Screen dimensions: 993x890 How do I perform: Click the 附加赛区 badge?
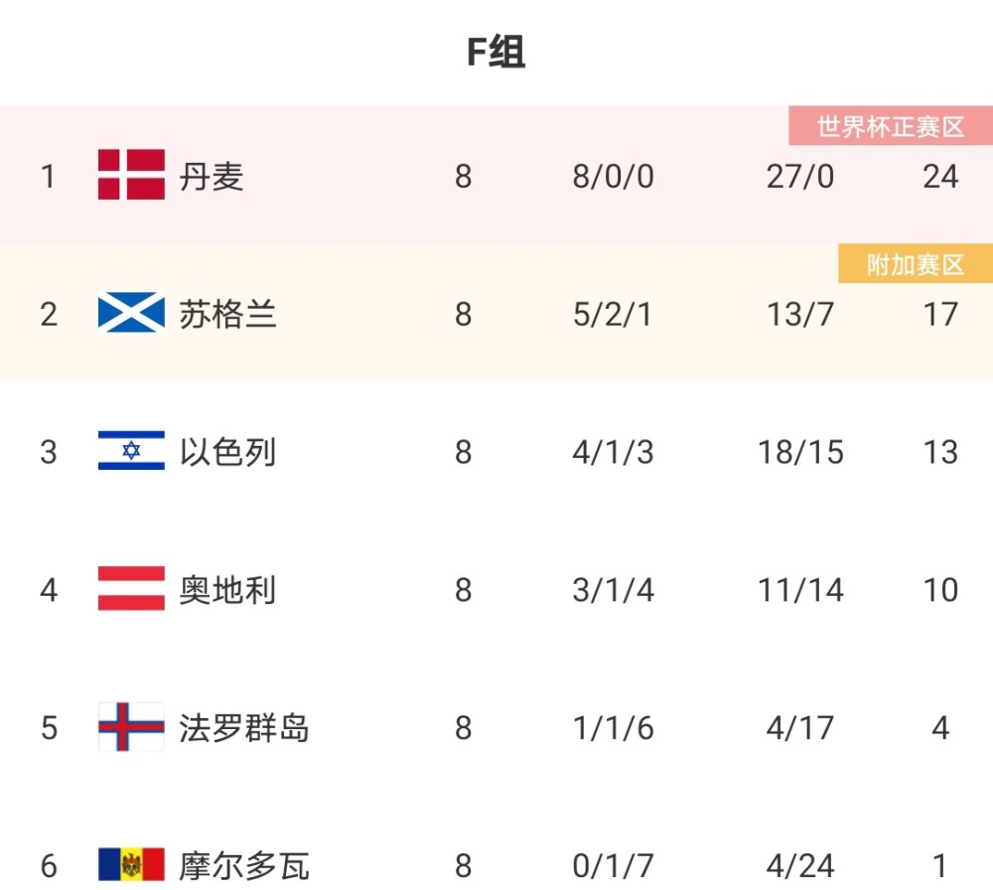pyautogui.click(x=916, y=263)
